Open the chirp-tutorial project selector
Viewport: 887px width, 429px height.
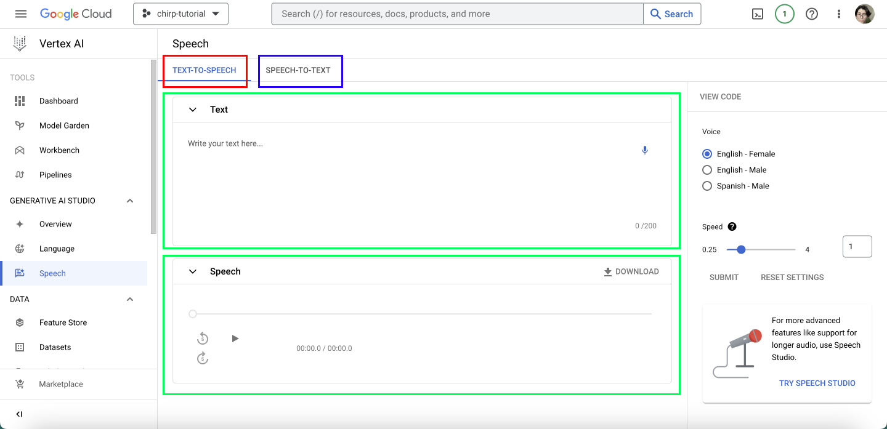pos(180,14)
